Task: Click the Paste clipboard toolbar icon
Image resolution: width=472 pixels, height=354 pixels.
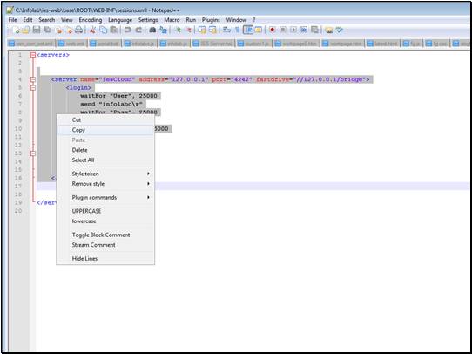Action: [x=114, y=31]
